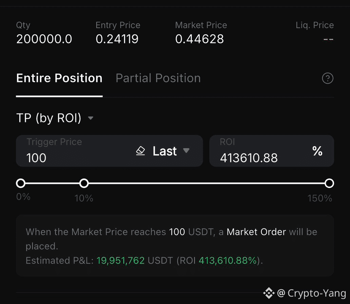Select the 10% slider point

point(84,183)
